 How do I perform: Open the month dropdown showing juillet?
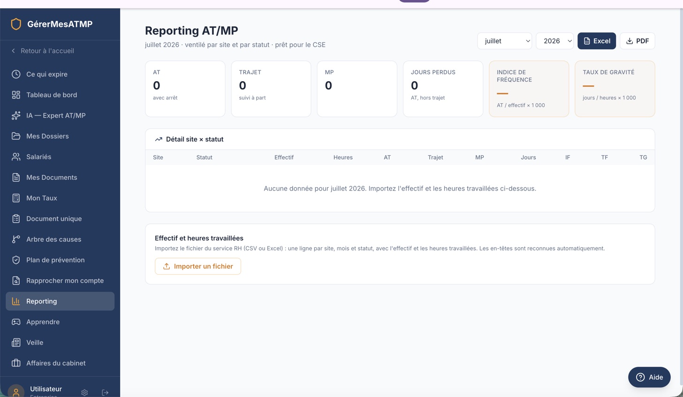tap(505, 41)
